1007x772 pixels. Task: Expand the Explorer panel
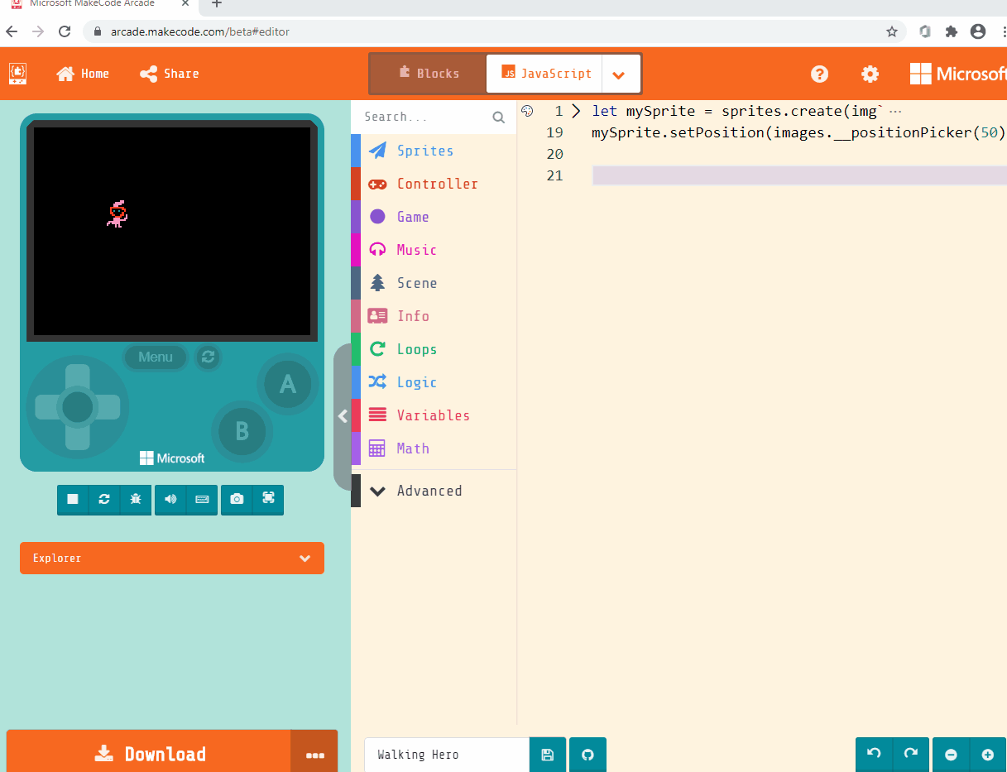[172, 558]
